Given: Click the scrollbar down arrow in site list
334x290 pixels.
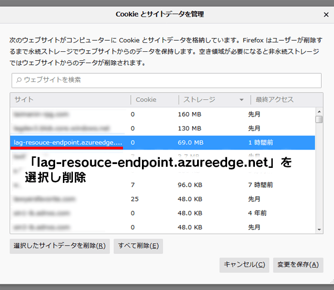Looking at the screenshot, I should click(319, 230).
